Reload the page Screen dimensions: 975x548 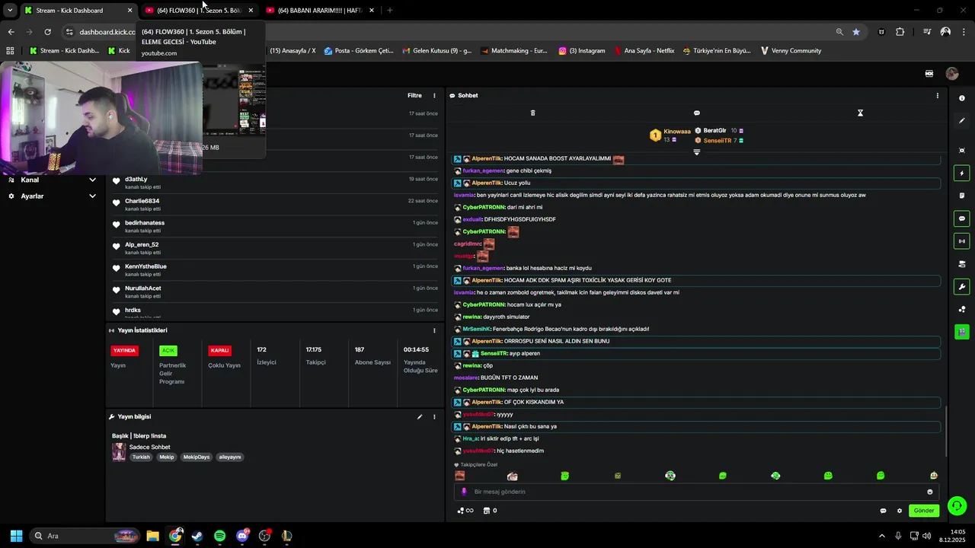pyautogui.click(x=47, y=32)
